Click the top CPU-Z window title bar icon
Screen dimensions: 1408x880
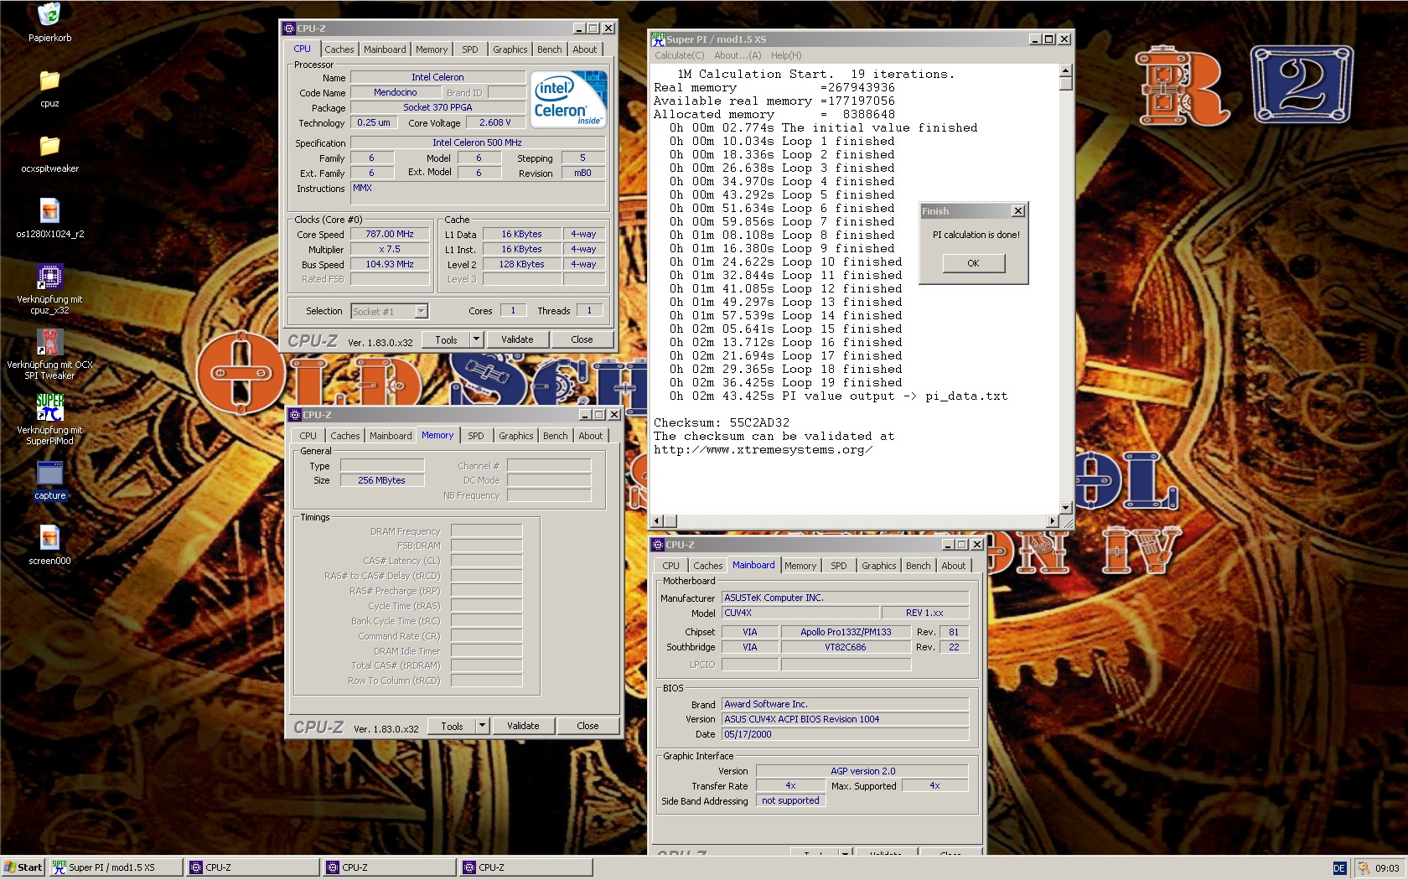288,28
